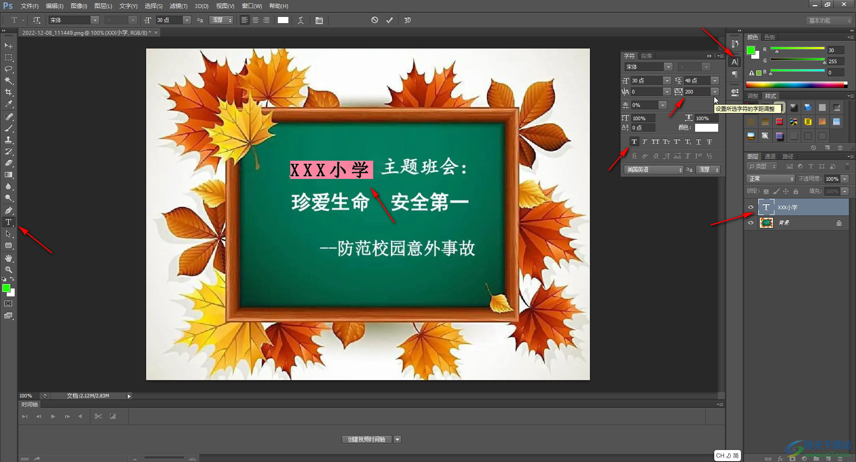Screen dimensions: 856x462
Task: Hide the 背景 layer
Action: tap(751, 223)
